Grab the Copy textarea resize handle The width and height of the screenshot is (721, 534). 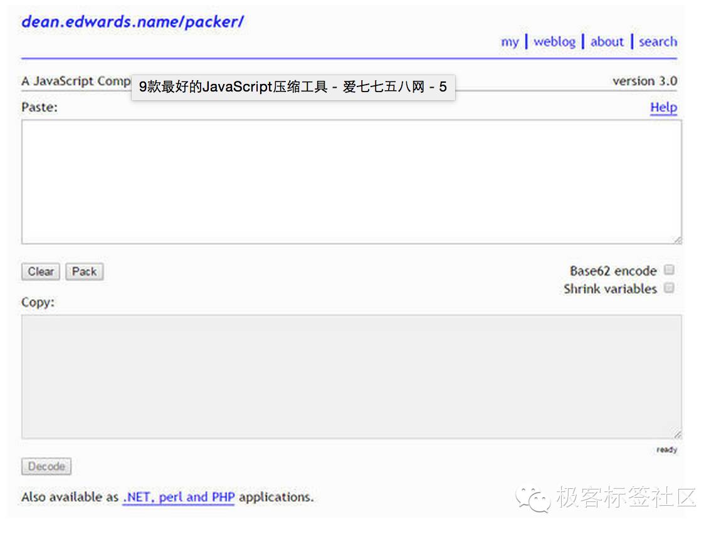[x=678, y=435]
